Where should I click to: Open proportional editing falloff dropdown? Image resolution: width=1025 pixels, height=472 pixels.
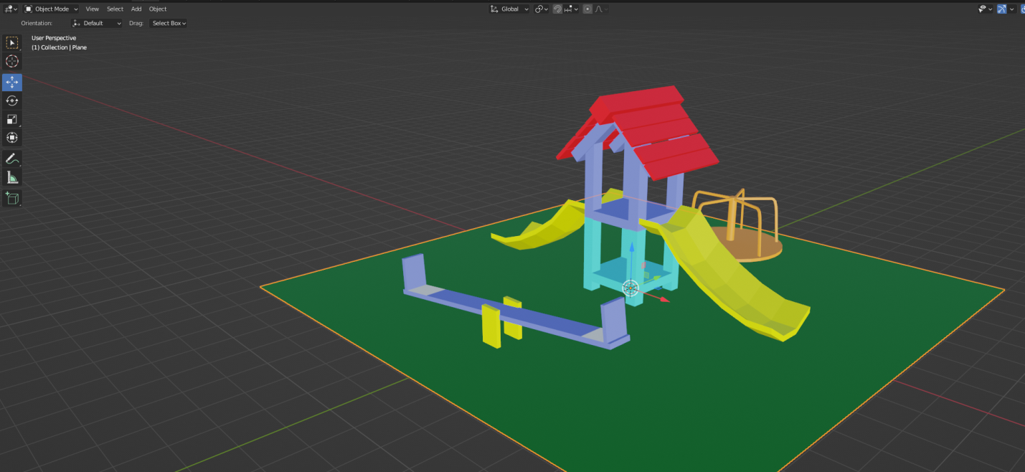(x=601, y=9)
